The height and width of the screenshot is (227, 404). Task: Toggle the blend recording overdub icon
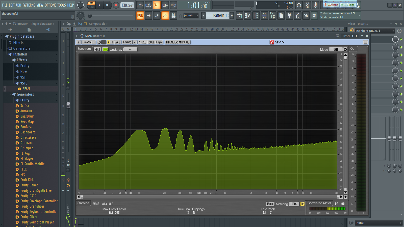coord(165,5)
